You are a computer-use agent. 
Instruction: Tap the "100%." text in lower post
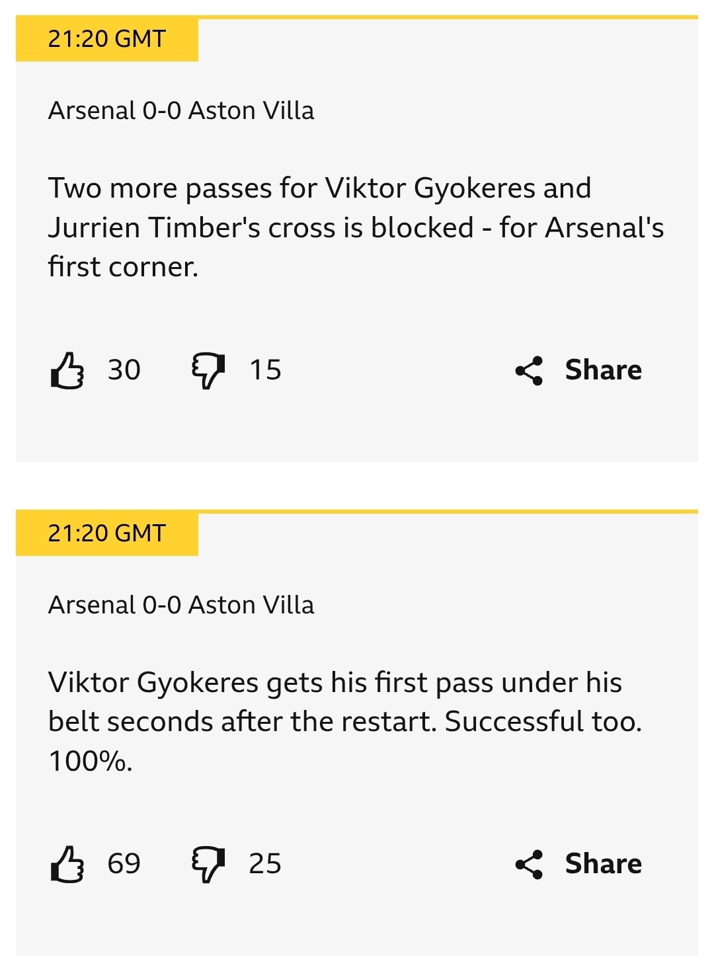click(x=91, y=761)
